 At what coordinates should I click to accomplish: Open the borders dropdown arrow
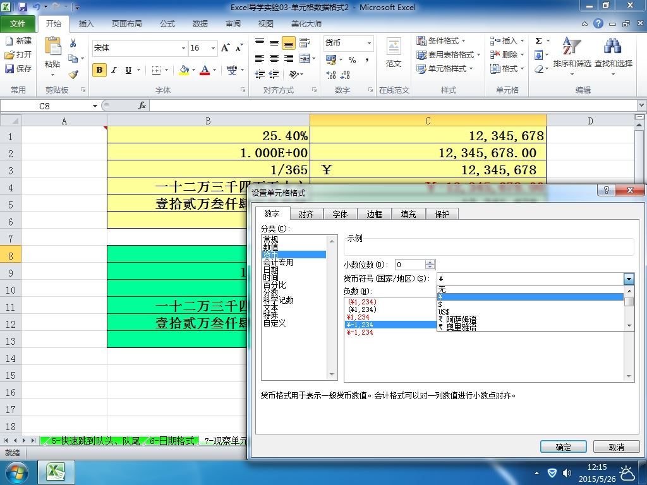(x=166, y=70)
